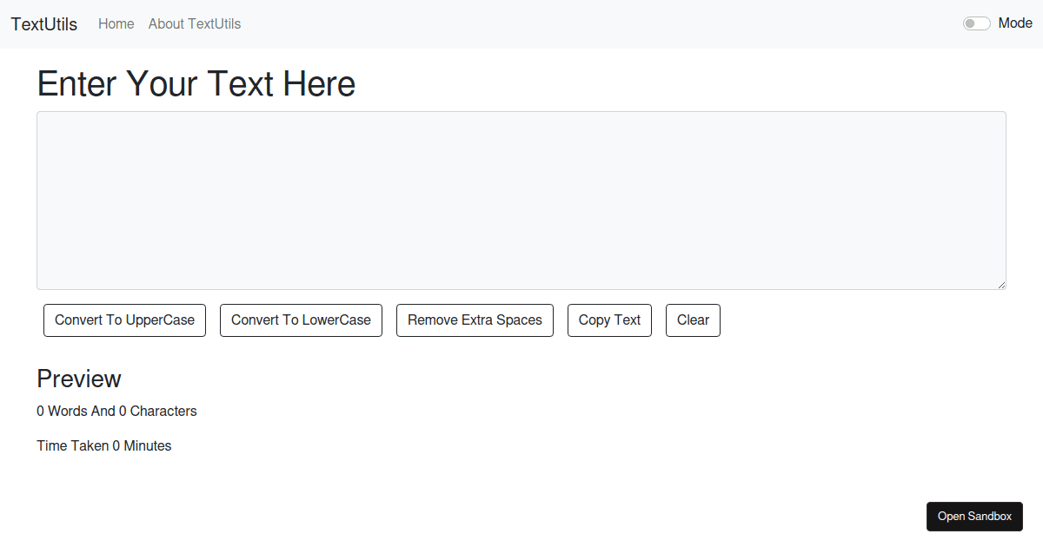Click the circular knob of the Mode switch
Viewport: 1043px width, 547px height.
click(971, 23)
